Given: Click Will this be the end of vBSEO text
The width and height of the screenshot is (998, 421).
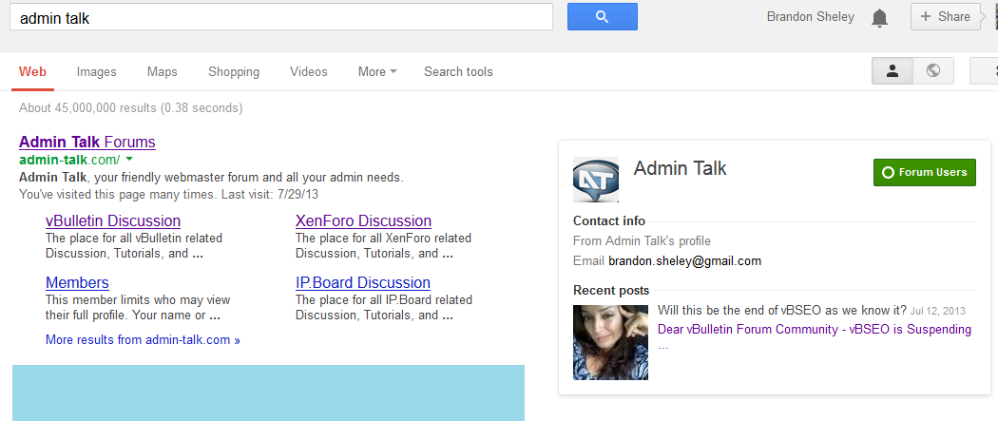Looking at the screenshot, I should 781,311.
